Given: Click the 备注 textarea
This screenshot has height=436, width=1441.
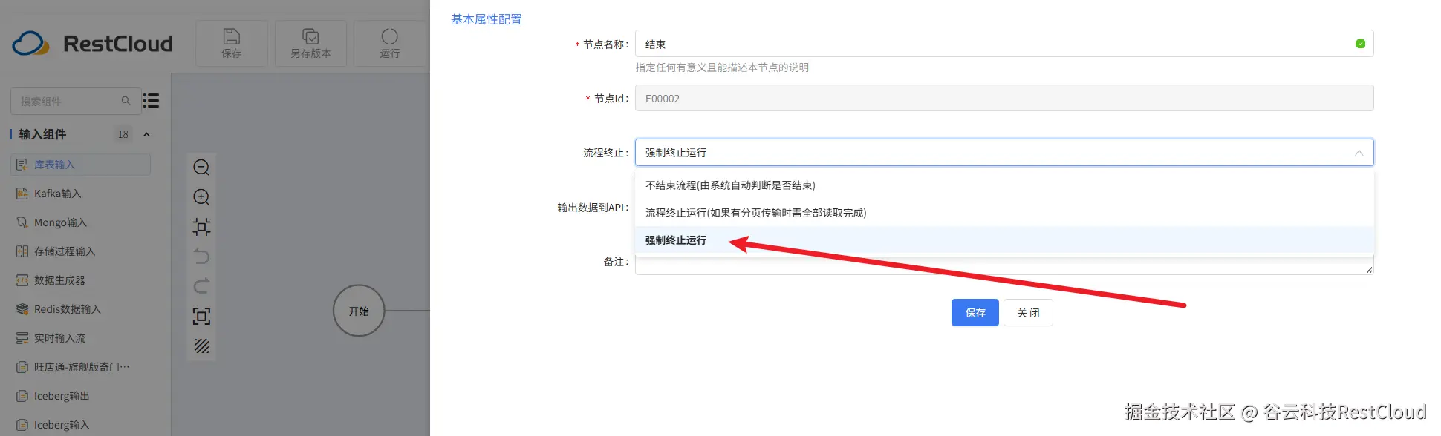Looking at the screenshot, I should point(1004,266).
